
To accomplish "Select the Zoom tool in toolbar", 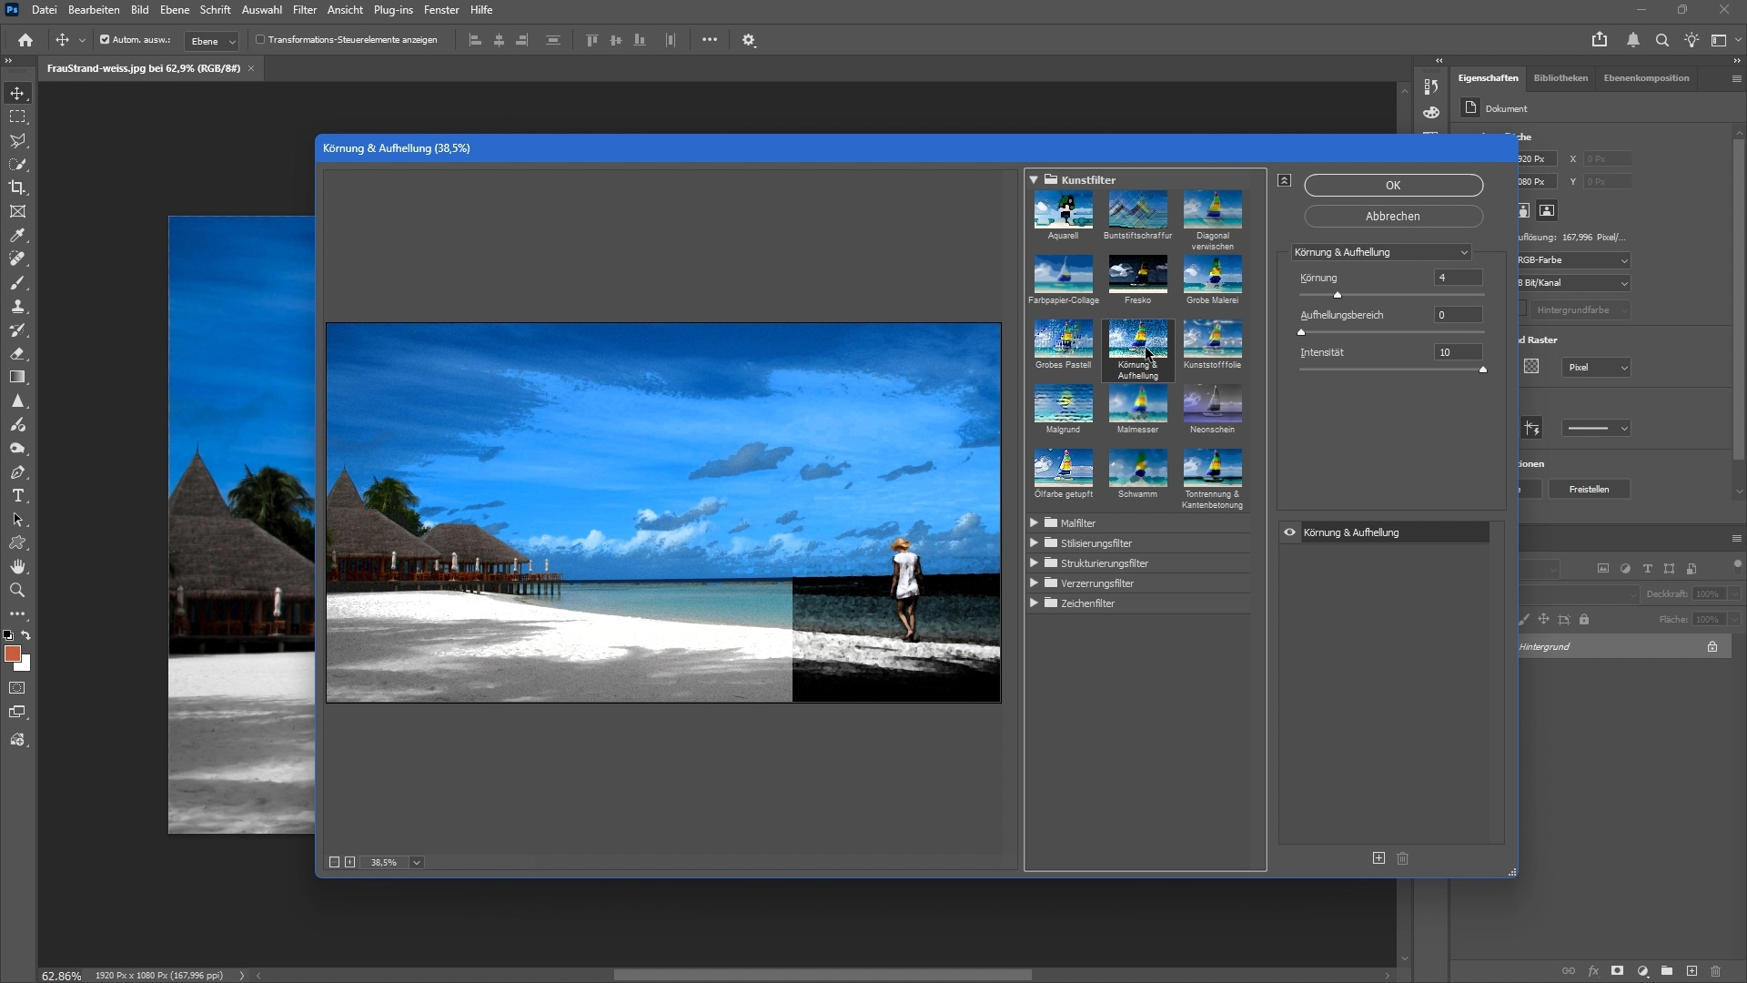I will tap(17, 591).
